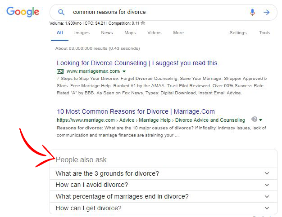Select the All results tab
Screen dimensions: 282x217
[60, 33]
